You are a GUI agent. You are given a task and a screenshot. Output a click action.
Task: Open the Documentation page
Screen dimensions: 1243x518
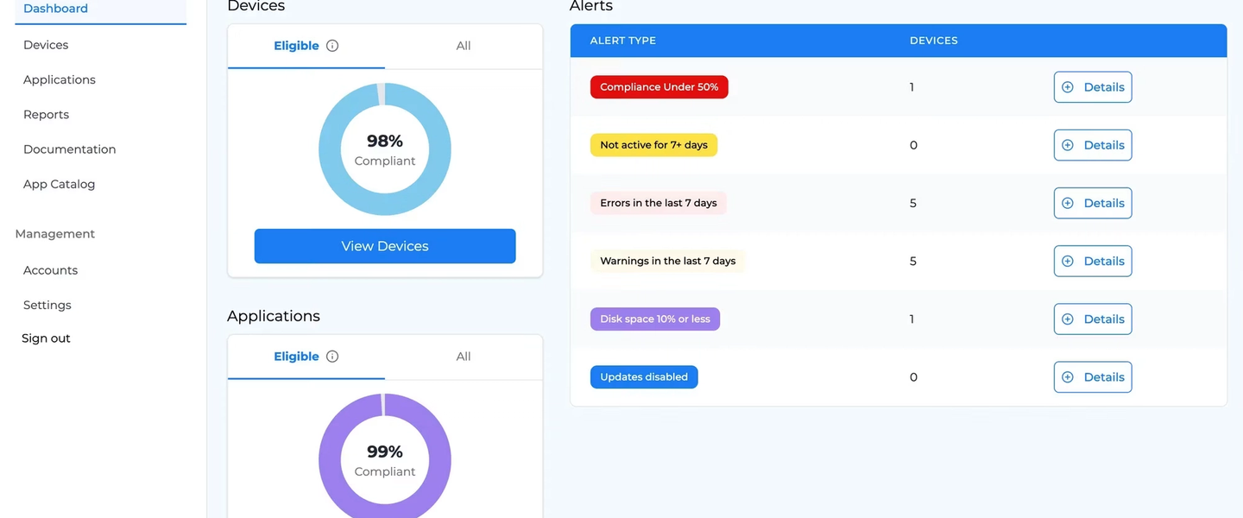click(69, 149)
